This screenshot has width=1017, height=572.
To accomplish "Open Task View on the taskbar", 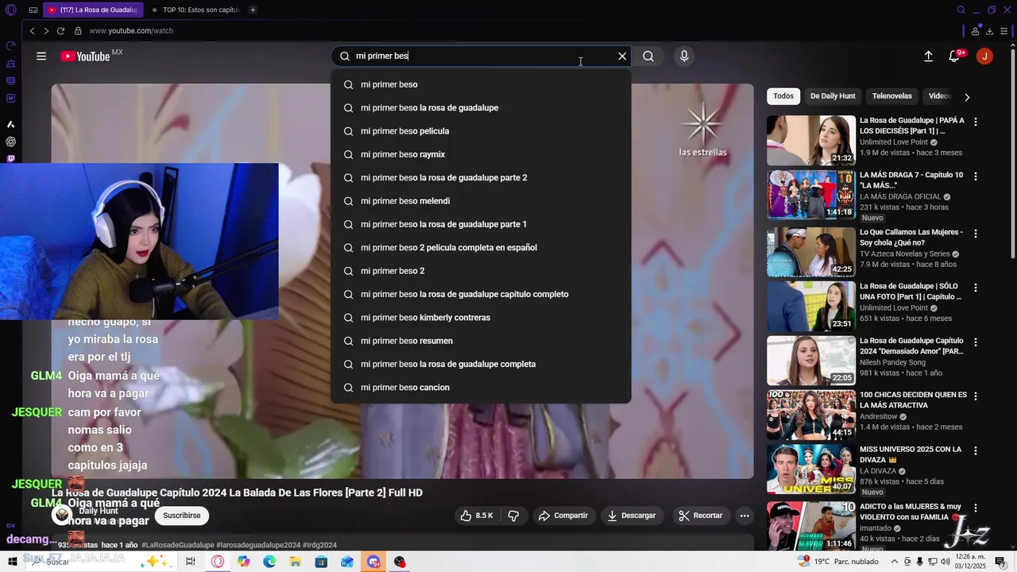I will 191,562.
